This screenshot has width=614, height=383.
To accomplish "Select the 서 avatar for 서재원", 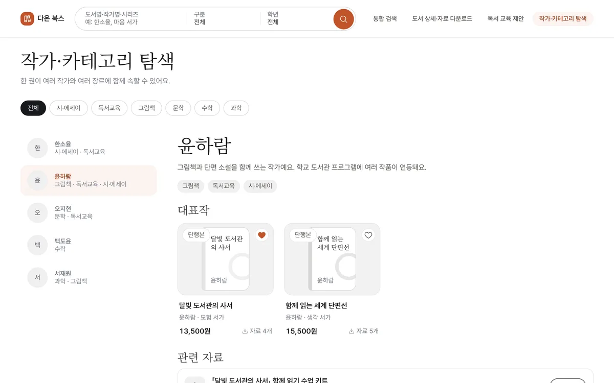I will (x=37, y=277).
